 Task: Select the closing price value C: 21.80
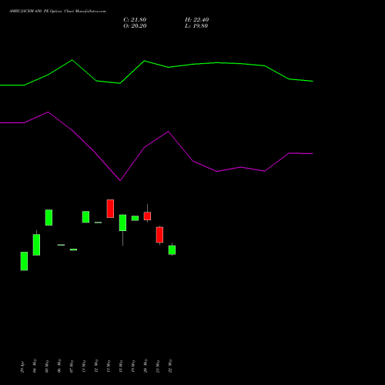pyautogui.click(x=135, y=20)
